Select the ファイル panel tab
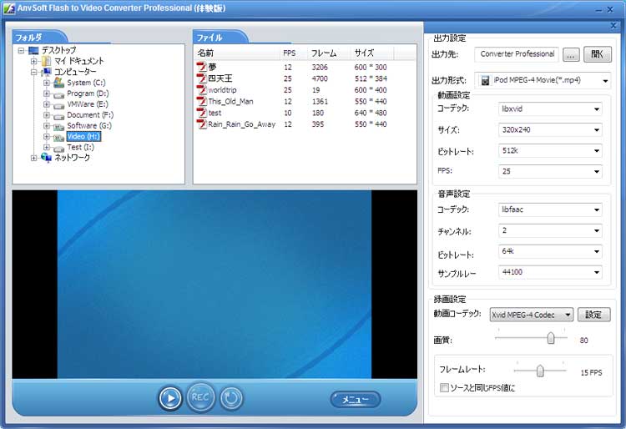Viewport: 626px width, 429px height. click(x=220, y=37)
